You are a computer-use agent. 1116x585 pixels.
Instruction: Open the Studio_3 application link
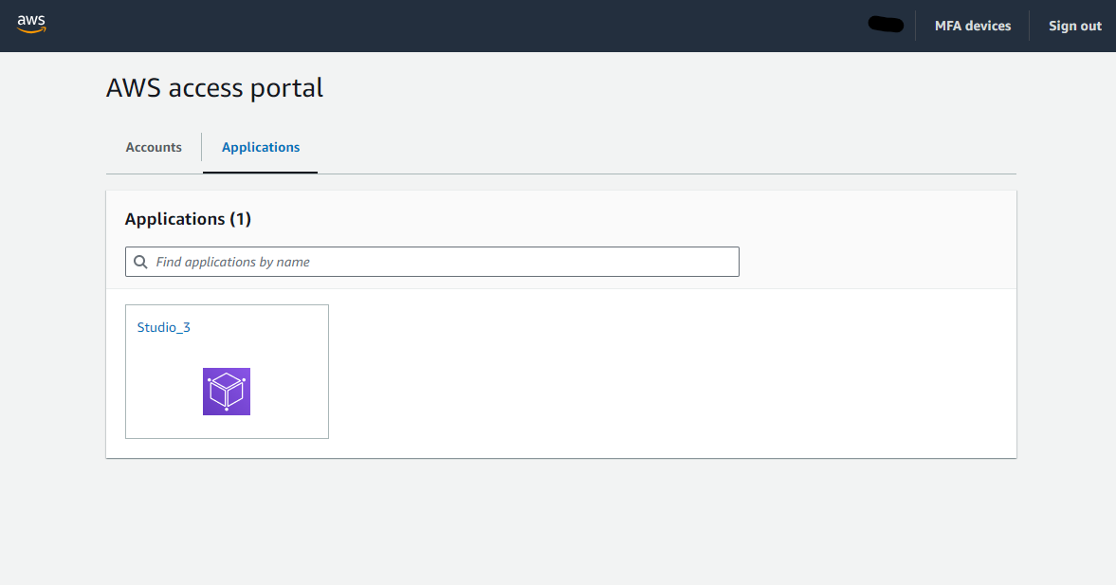pyautogui.click(x=164, y=327)
